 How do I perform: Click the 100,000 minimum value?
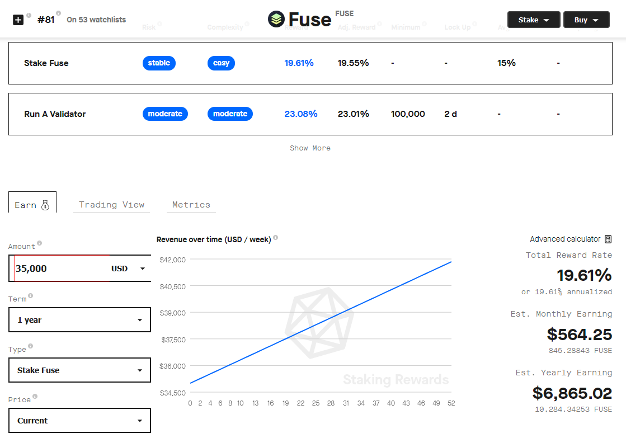coord(408,114)
